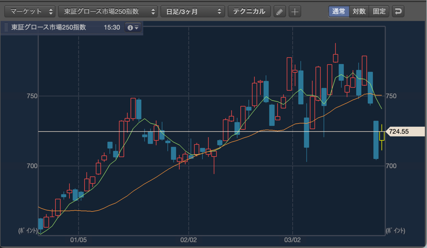This screenshot has width=427, height=248.
Task: Click the 03/02 date axis label
Action: point(292,239)
